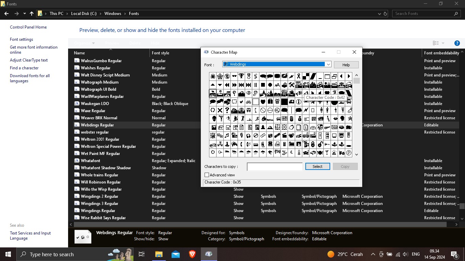
Task: Open Fonts help via blue question mark
Action: coord(457,43)
